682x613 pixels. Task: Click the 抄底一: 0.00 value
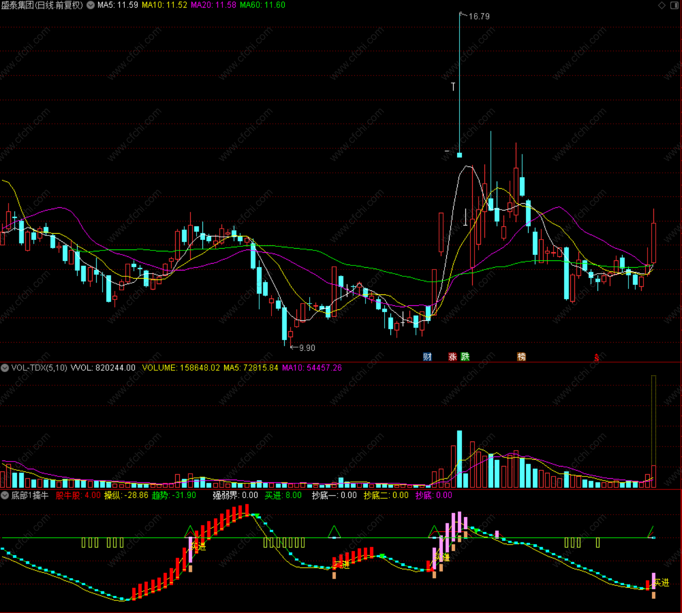coord(334,495)
